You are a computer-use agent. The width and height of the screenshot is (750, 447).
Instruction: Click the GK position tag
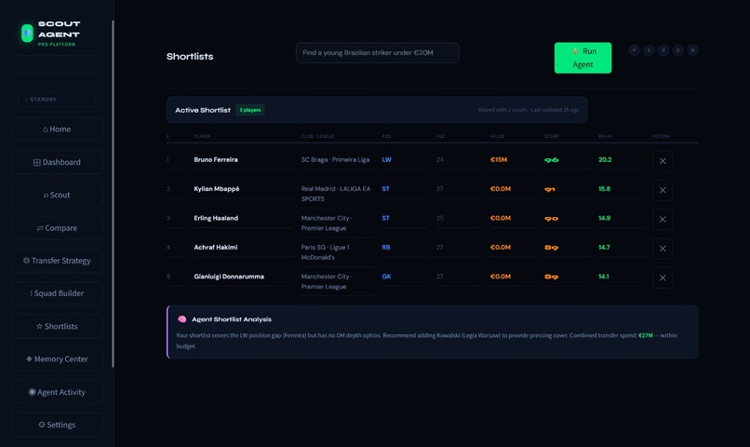coord(386,277)
